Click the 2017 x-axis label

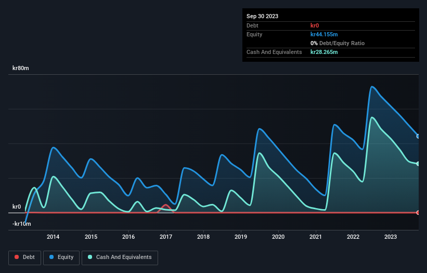[x=166, y=237]
